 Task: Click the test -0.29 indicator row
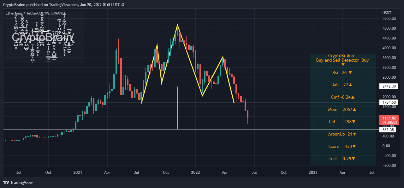coord(342,159)
